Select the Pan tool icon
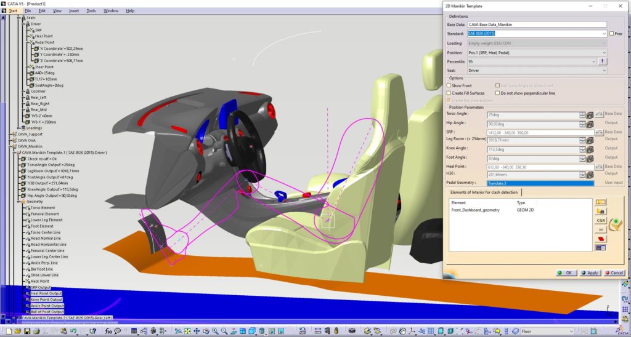 (197, 331)
